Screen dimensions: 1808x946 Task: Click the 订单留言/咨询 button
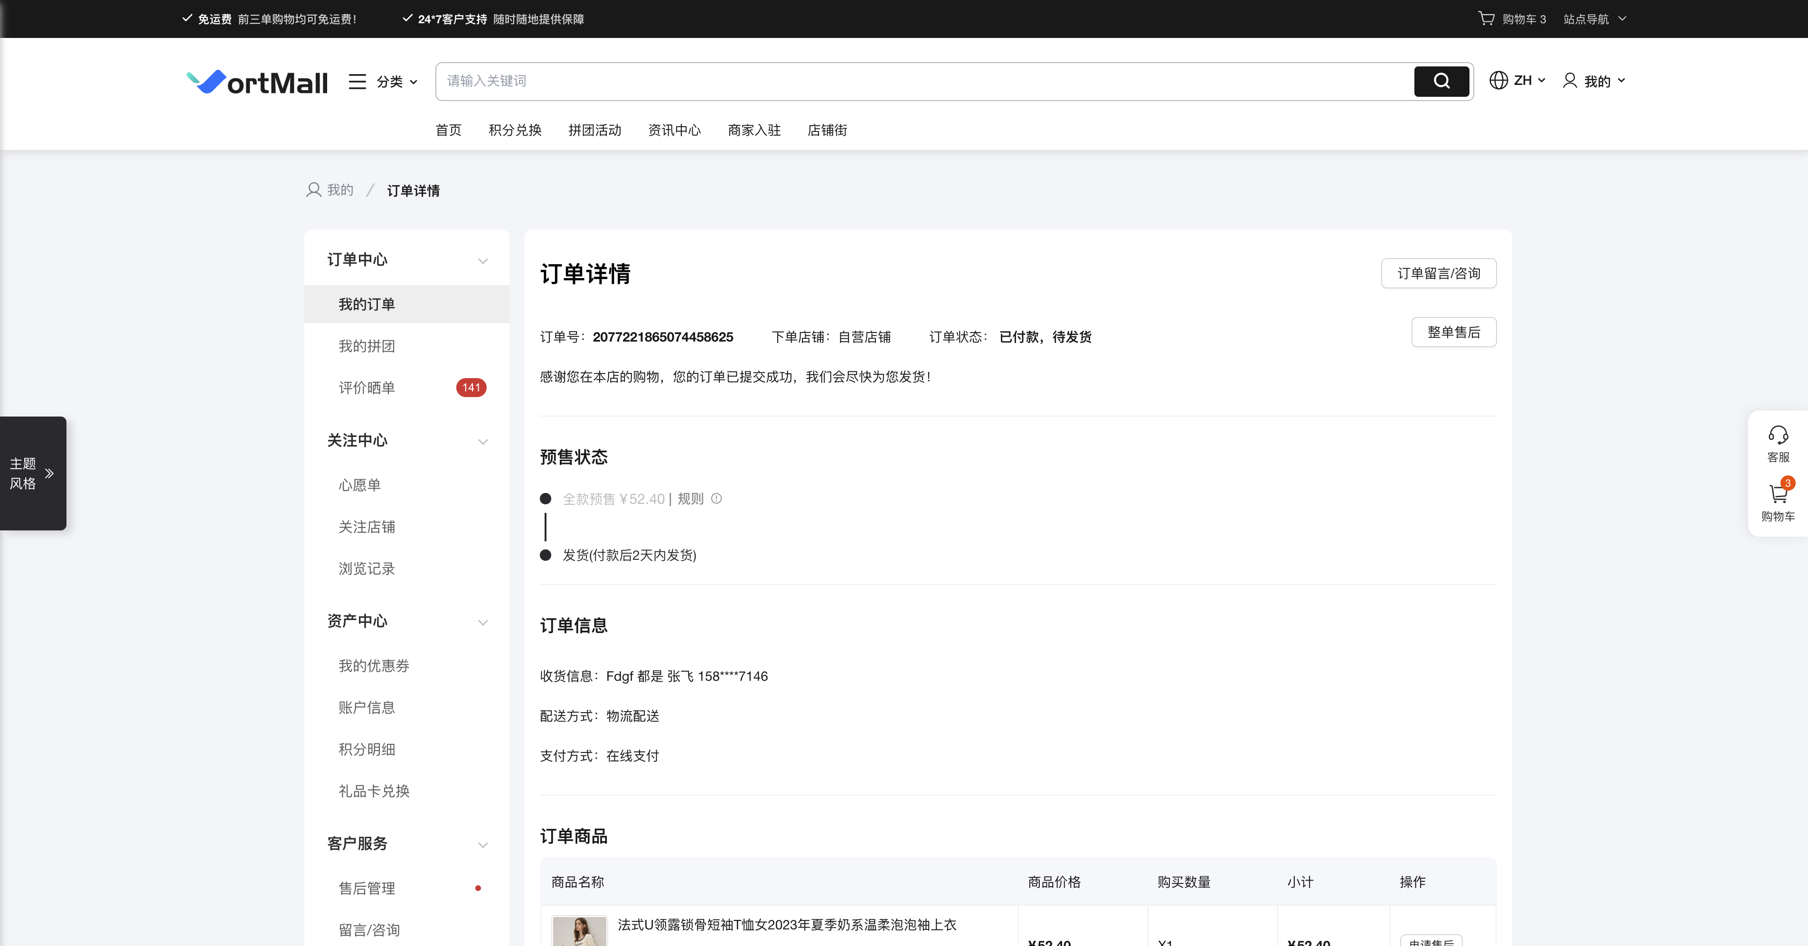pyautogui.click(x=1439, y=273)
